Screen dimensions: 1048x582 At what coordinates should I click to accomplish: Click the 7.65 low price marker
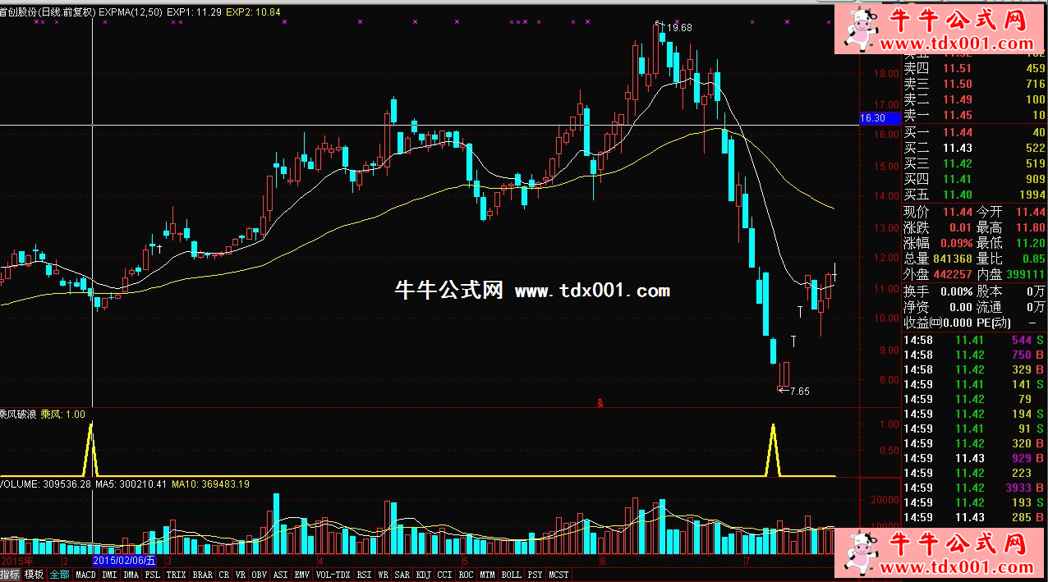click(x=799, y=392)
